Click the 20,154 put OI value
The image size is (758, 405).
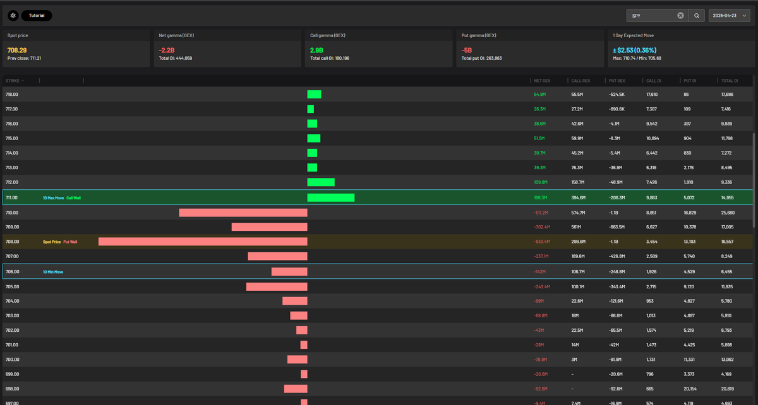click(x=690, y=389)
